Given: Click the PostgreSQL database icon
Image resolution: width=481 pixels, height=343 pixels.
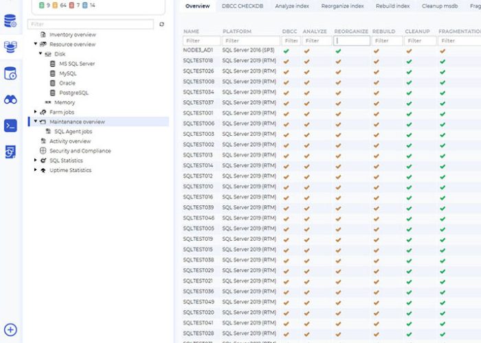Looking at the screenshot, I should coord(53,93).
